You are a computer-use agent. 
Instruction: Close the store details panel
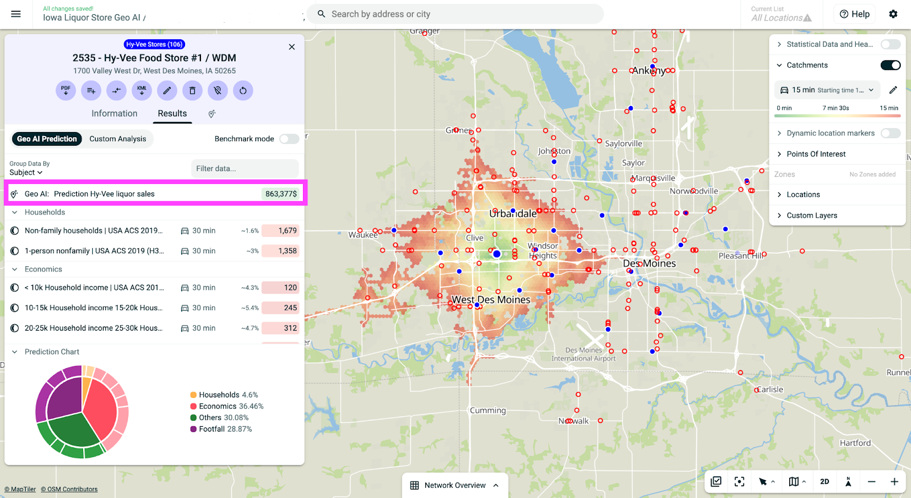292,47
